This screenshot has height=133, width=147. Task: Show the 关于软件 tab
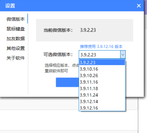(16, 58)
